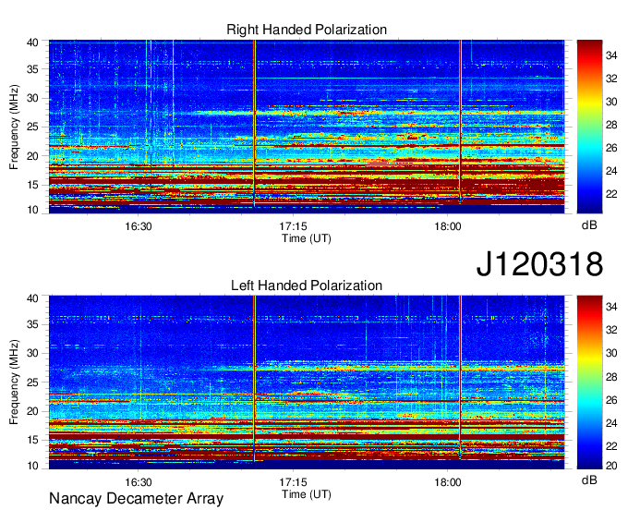This screenshot has height=510, width=628.
Task: Click the 10 MHz tick on lower plot
Action: click(x=33, y=466)
